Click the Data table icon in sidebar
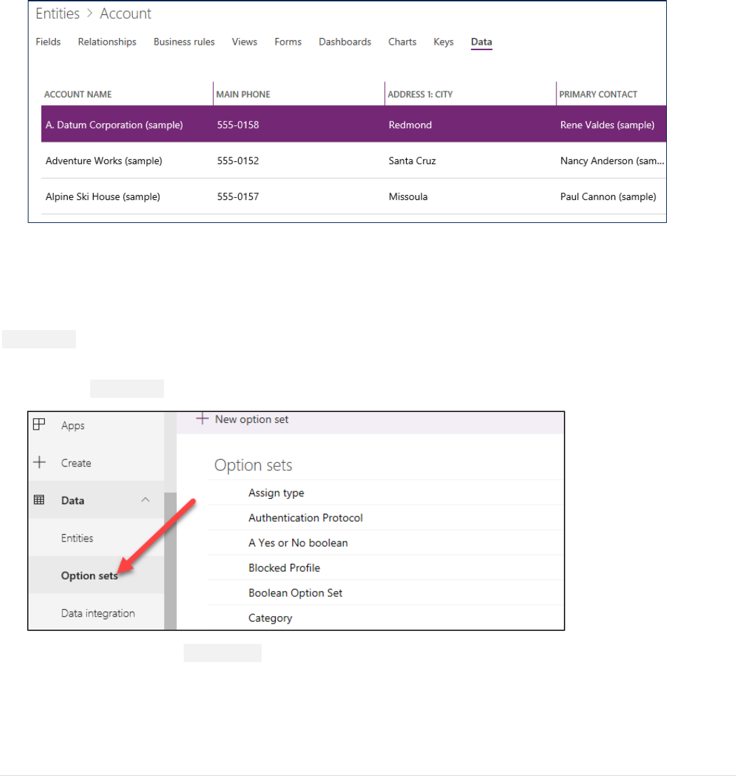Image resolution: width=736 pixels, height=776 pixels. tap(39, 500)
